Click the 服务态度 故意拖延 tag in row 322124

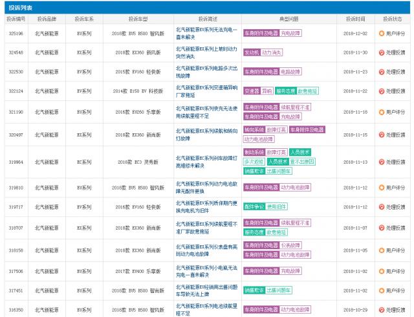pyautogui.click(x=297, y=91)
